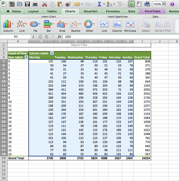Select row header 29
This screenshot has width=179, height=181.
(4, 158)
